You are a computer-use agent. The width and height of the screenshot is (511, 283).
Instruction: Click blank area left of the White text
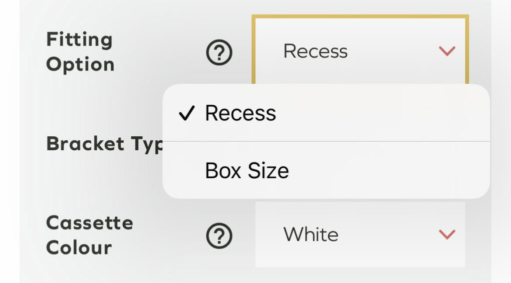point(268,234)
